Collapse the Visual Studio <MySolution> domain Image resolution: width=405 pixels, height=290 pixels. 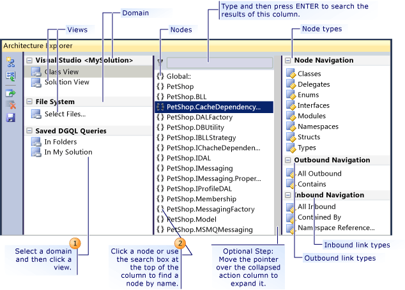pyautogui.click(x=29, y=61)
